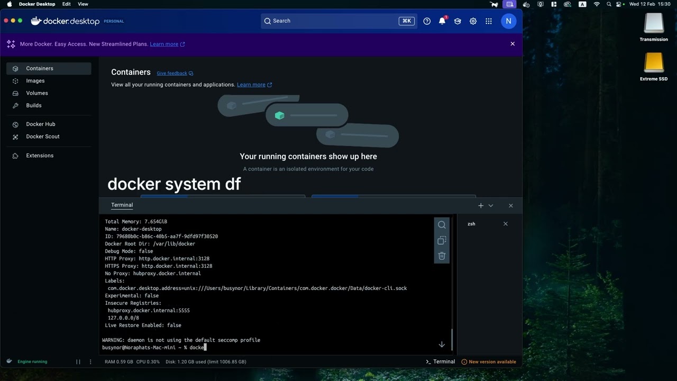Dismiss the streamlined plans banner
The image size is (677, 381).
click(513, 44)
